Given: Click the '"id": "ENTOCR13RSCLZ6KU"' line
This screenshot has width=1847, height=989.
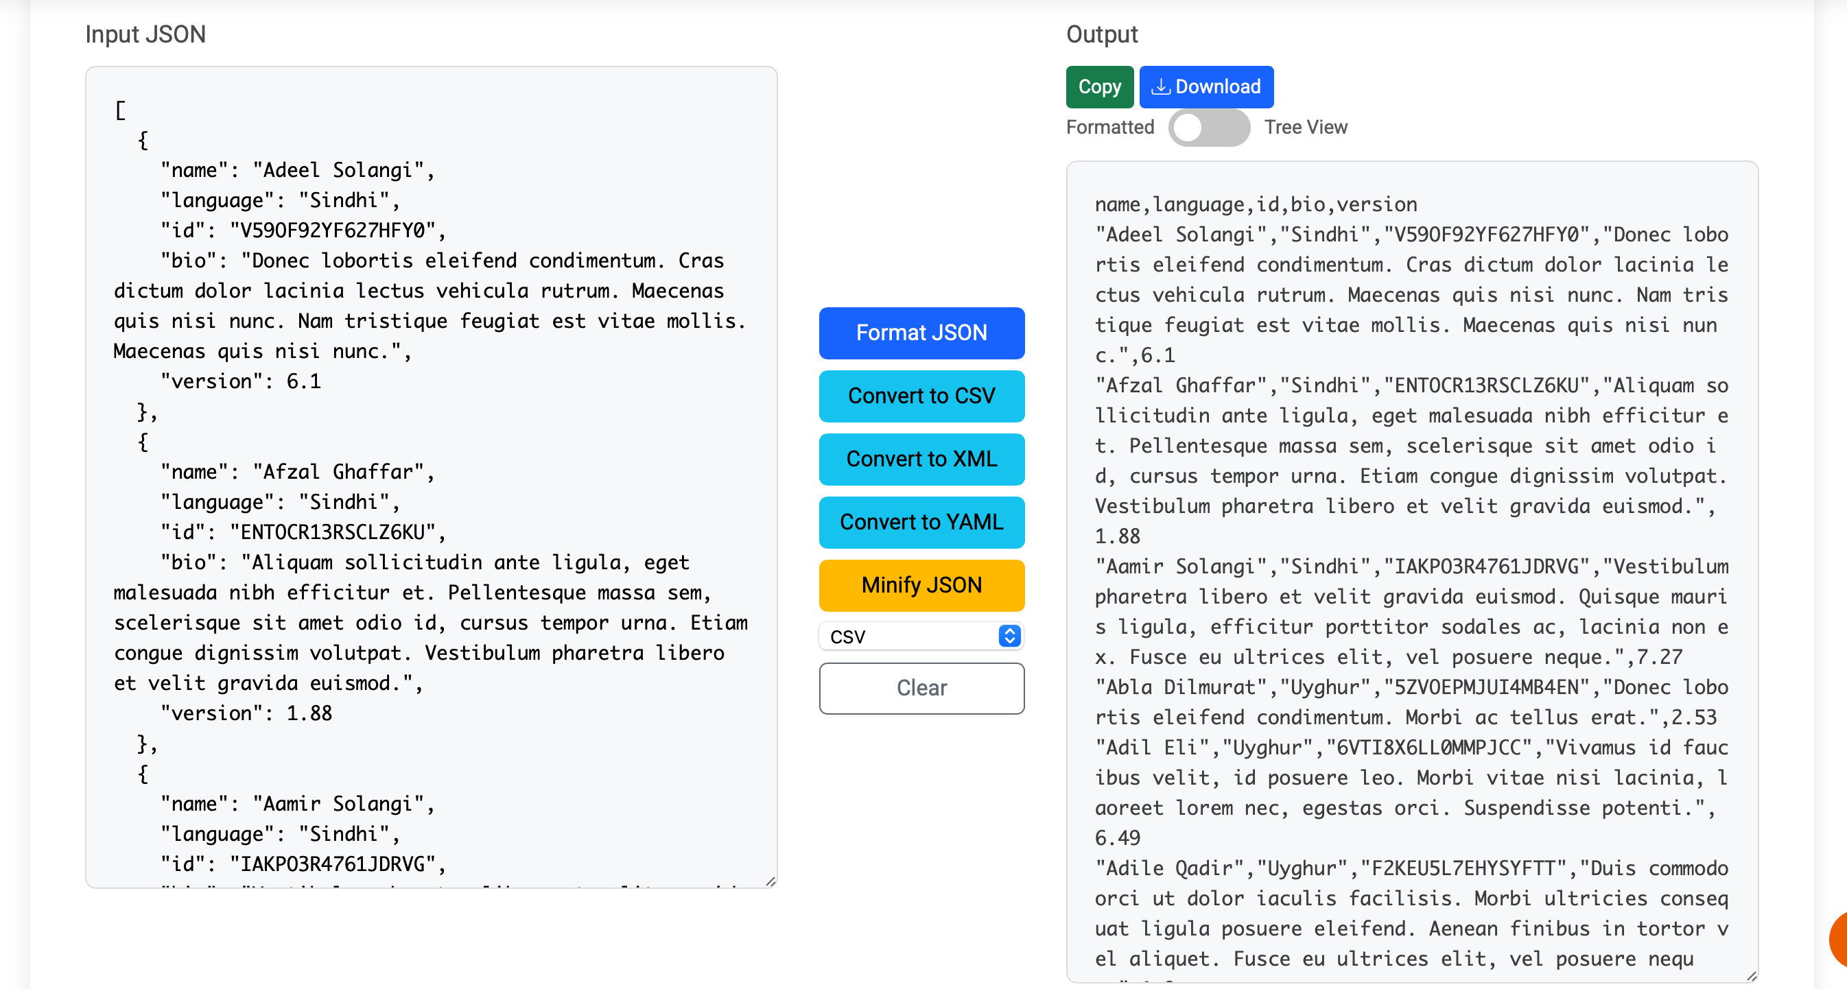Looking at the screenshot, I should coord(303,532).
